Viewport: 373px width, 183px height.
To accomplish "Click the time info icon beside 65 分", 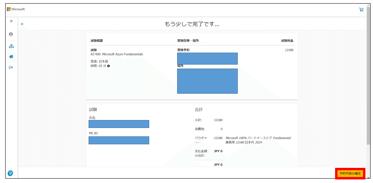I will pos(109,66).
